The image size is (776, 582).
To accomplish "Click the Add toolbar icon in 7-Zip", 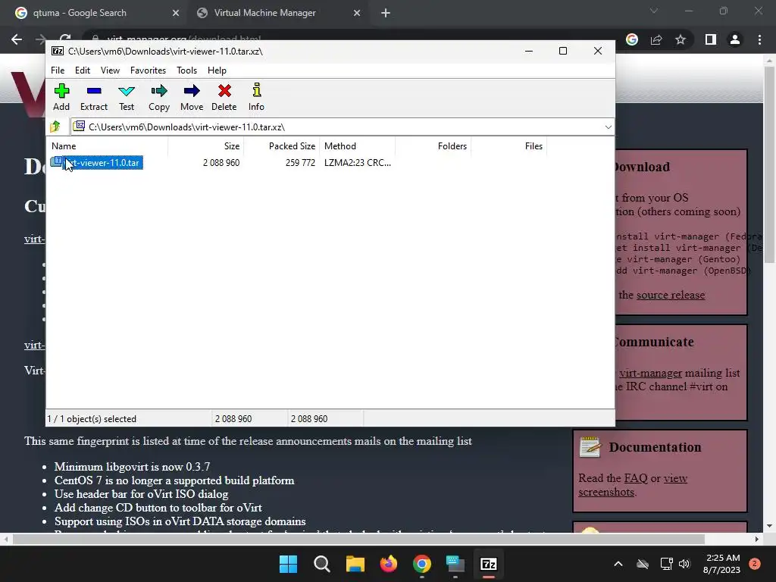I will click(61, 97).
